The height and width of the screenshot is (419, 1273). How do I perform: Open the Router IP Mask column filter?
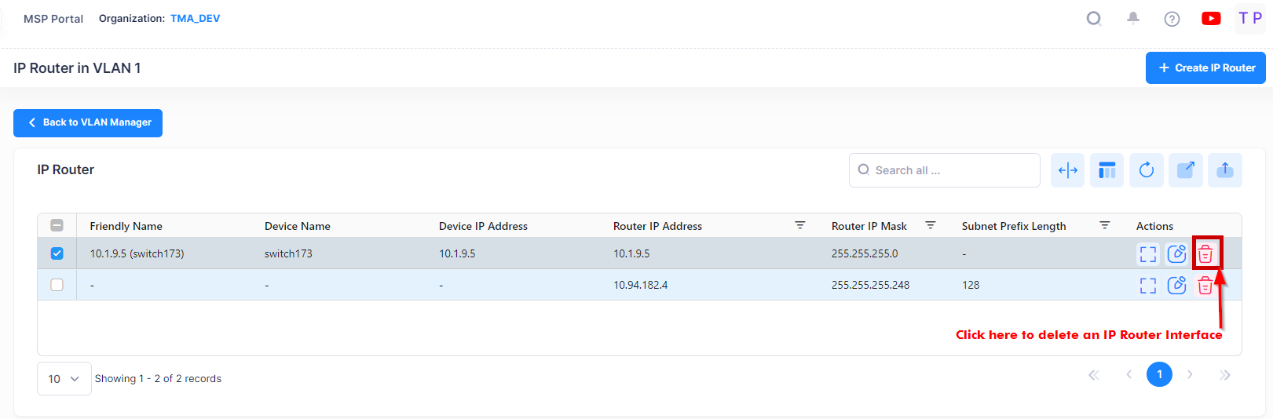(x=930, y=225)
